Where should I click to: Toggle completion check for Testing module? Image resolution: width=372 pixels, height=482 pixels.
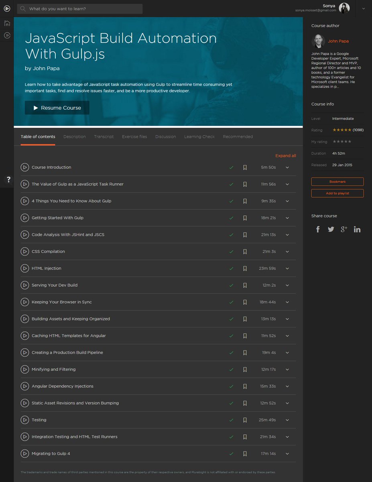[x=231, y=420]
